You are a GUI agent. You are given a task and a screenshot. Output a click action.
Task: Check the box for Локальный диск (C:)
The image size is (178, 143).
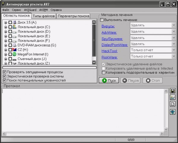coord(10,27)
